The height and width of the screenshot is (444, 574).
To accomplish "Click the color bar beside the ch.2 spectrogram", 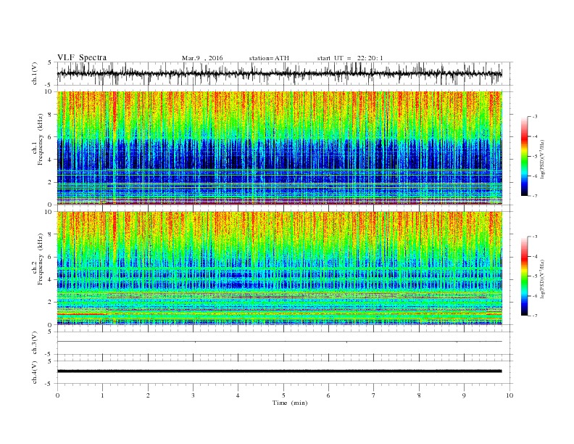I will pyautogui.click(x=524, y=276).
